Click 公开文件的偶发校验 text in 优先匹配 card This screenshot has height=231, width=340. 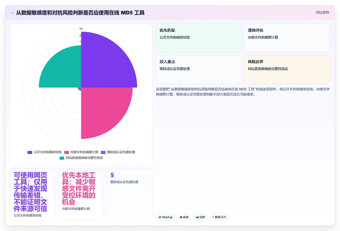tap(175, 37)
